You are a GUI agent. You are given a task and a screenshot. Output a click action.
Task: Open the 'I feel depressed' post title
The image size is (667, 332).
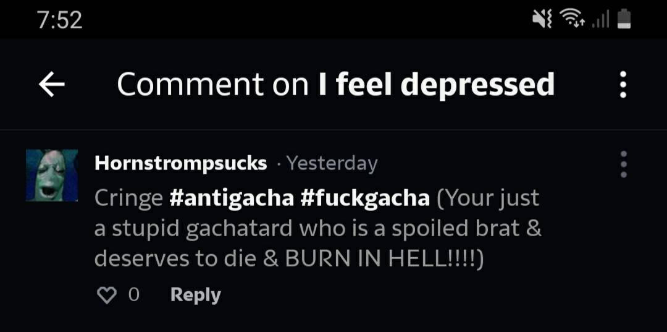point(437,84)
